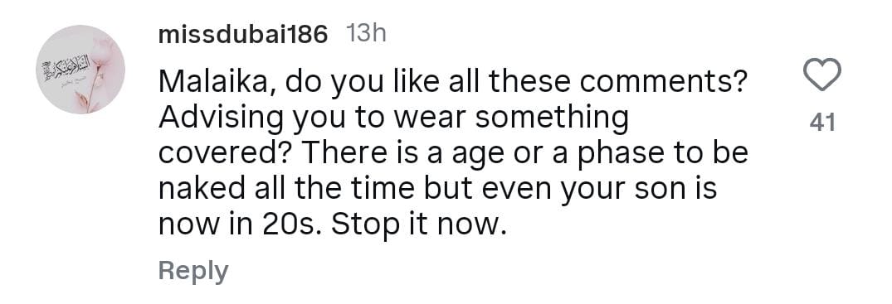Click the word something in the comment
Image resolution: width=892 pixels, height=304 pixels.
coord(551,118)
